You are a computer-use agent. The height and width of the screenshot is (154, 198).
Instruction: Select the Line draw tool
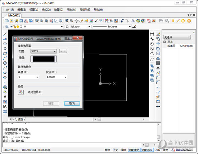click(5, 34)
